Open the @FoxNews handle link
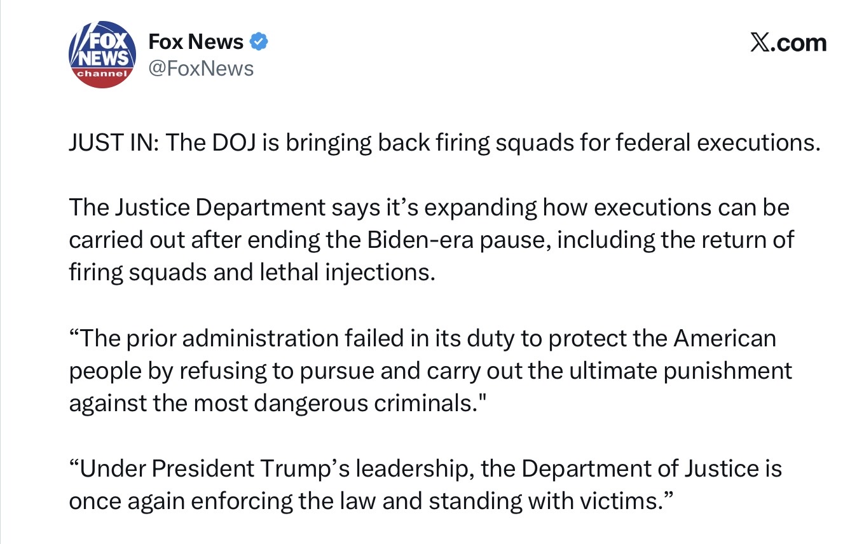Viewport: 857px width, 544px height. (201, 68)
